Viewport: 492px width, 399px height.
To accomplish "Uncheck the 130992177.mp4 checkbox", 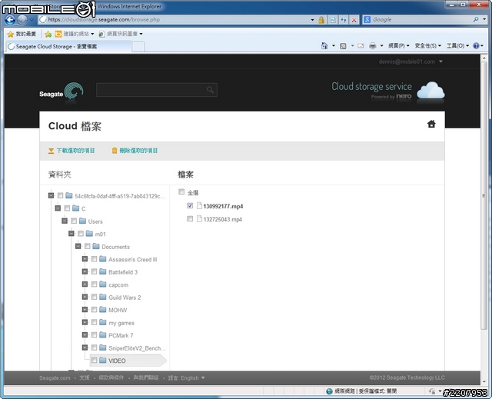I will (190, 205).
